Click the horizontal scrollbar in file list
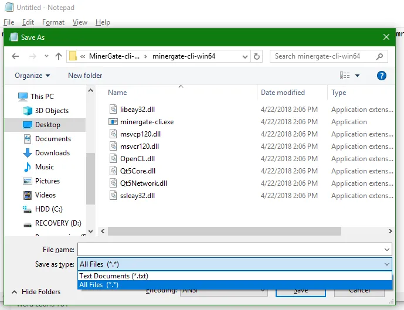Viewport: 404px width, 310px height. [225, 231]
